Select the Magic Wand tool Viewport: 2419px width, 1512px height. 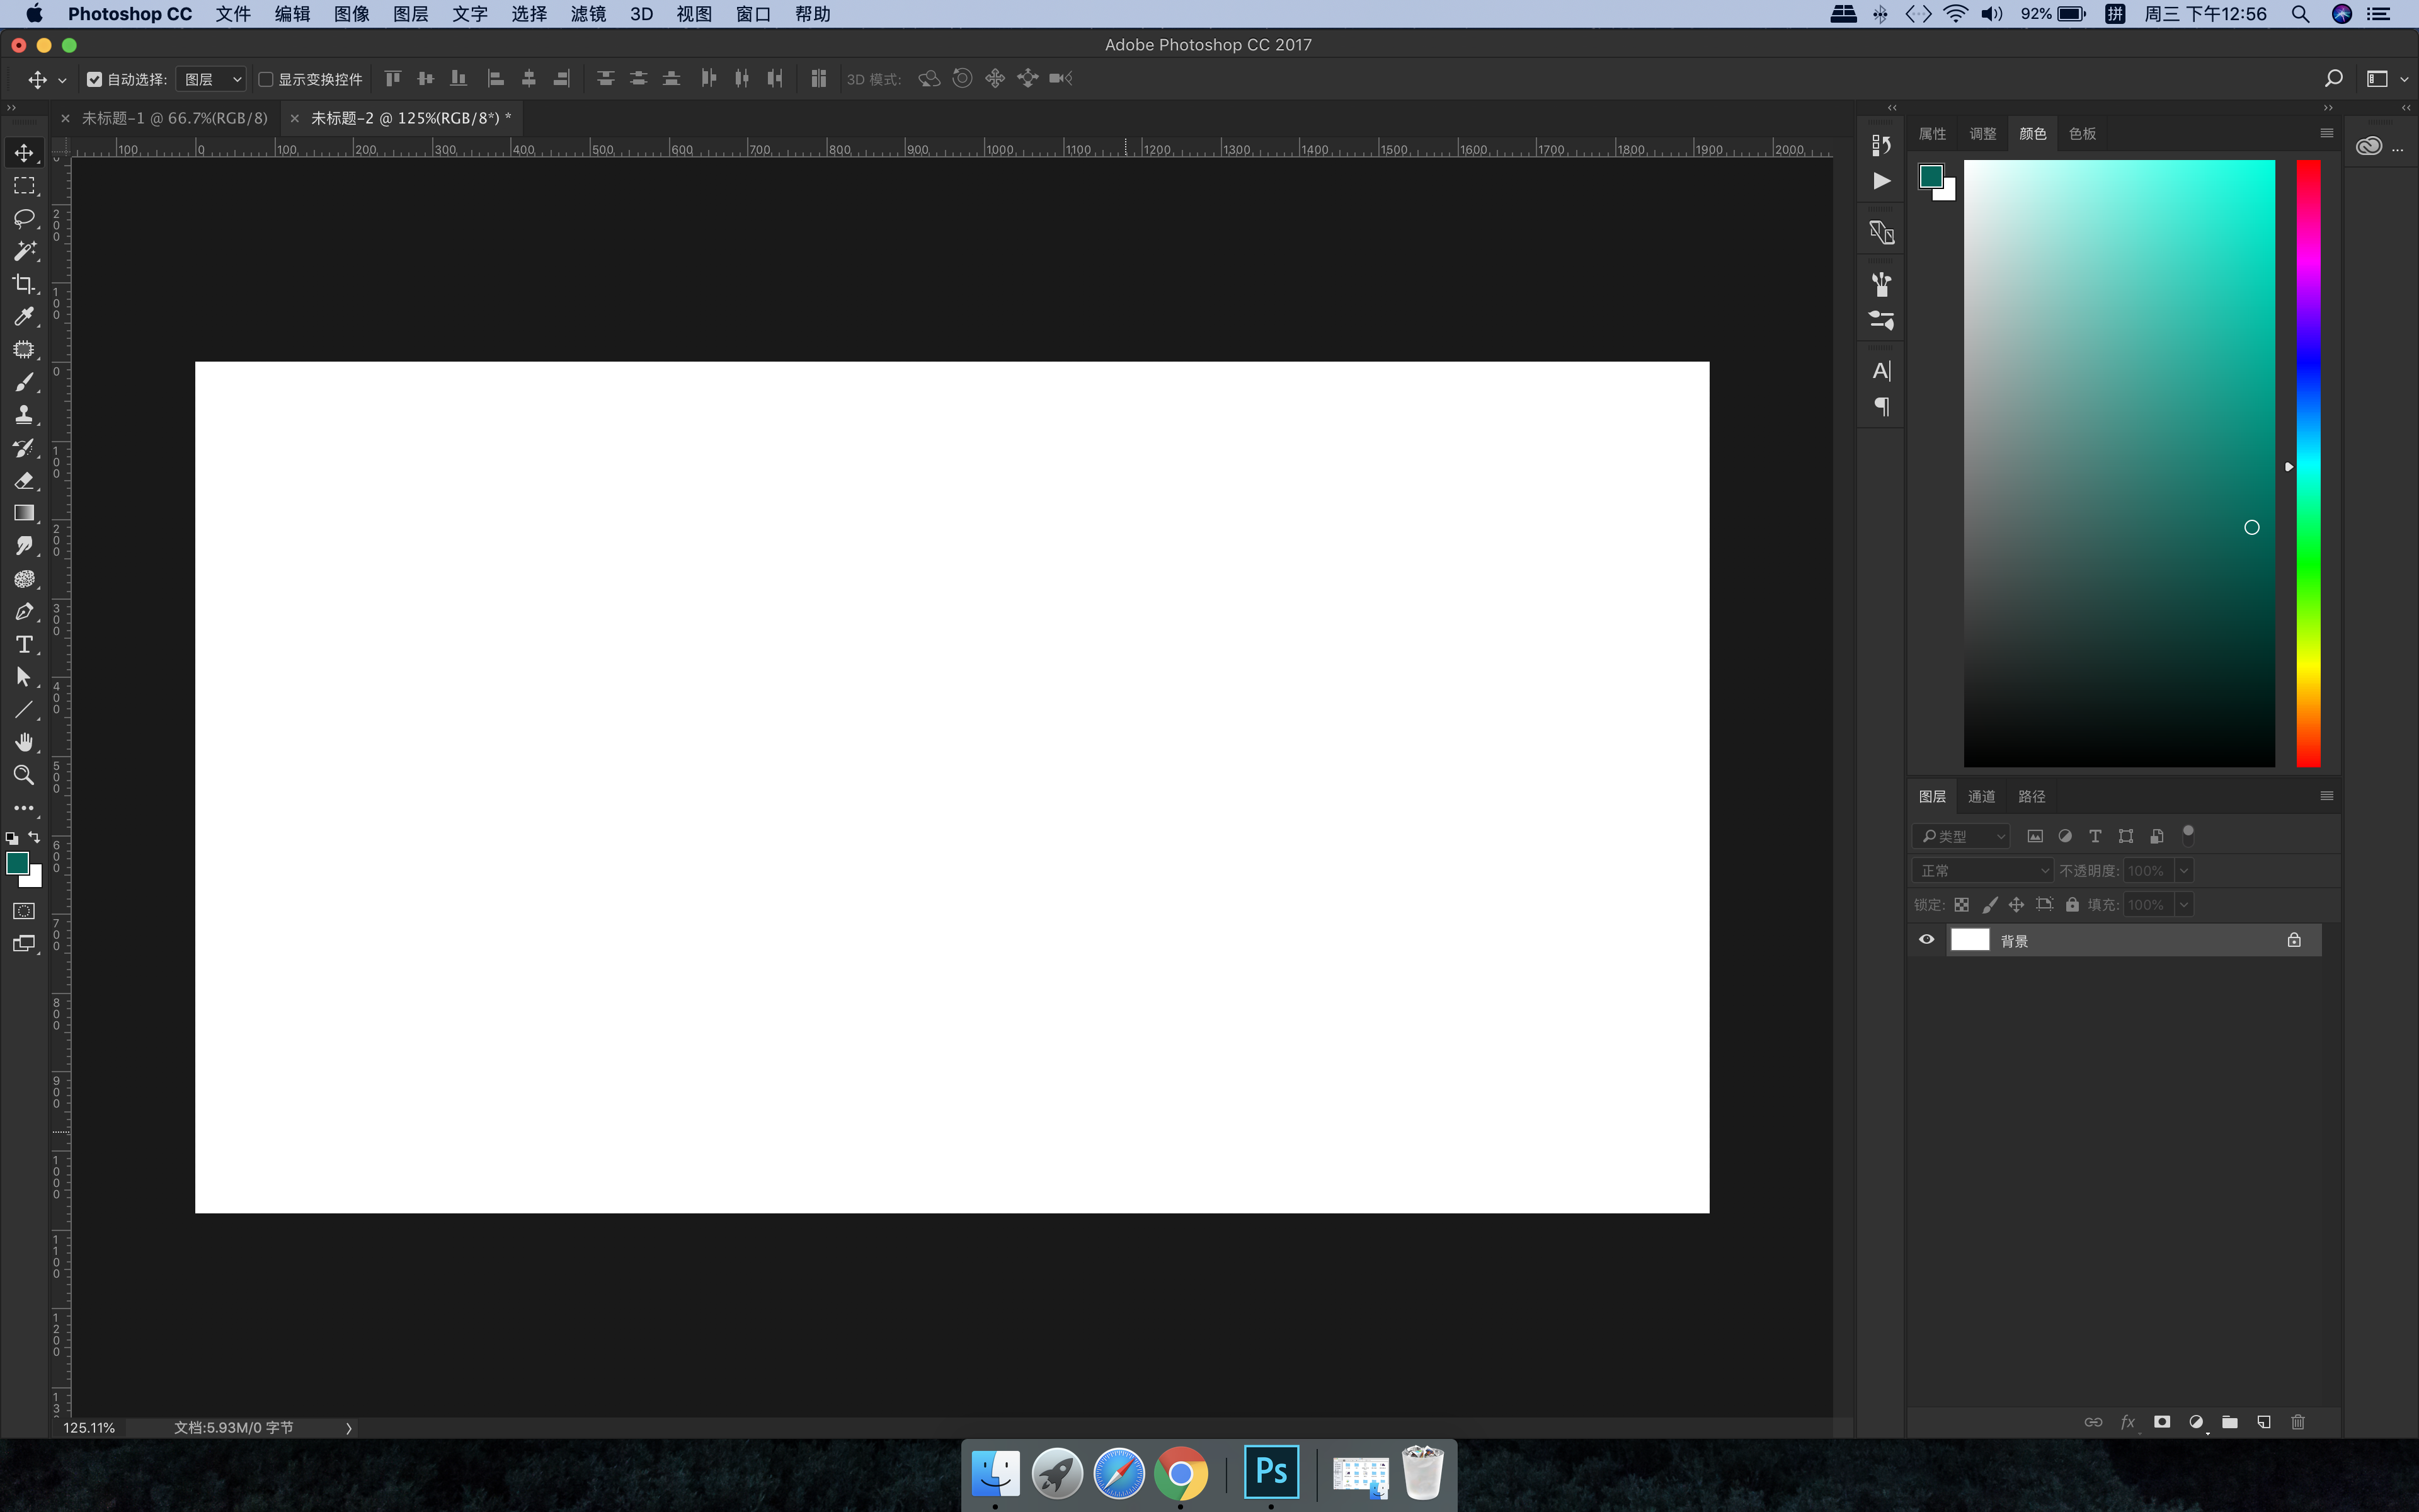24,251
